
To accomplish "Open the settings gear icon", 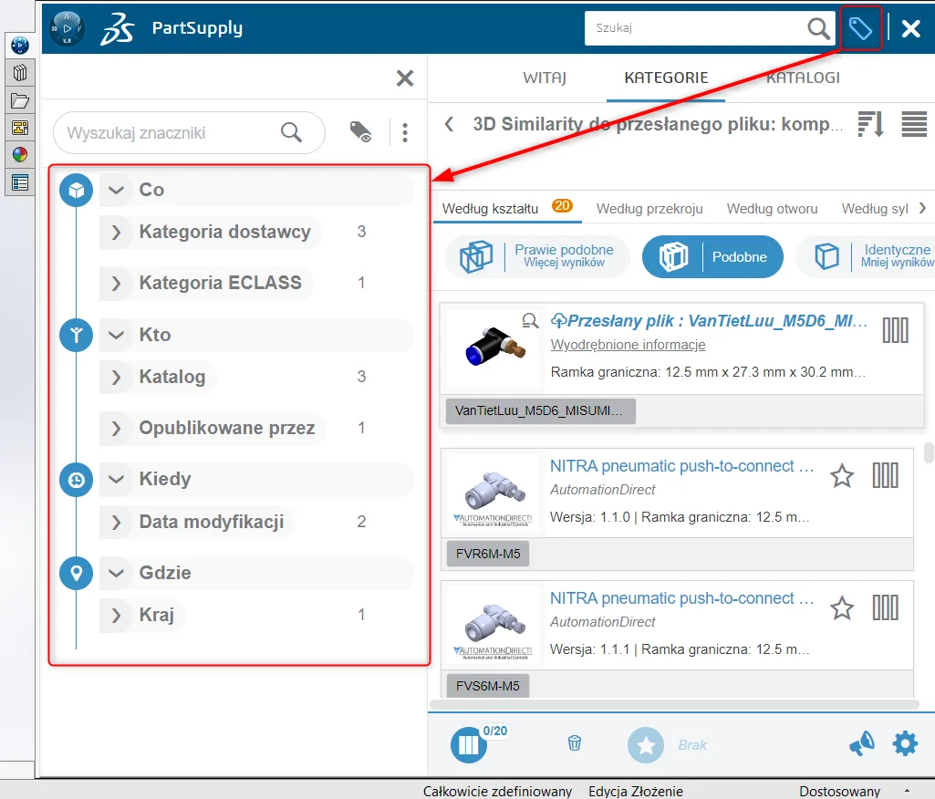I will coord(905,743).
